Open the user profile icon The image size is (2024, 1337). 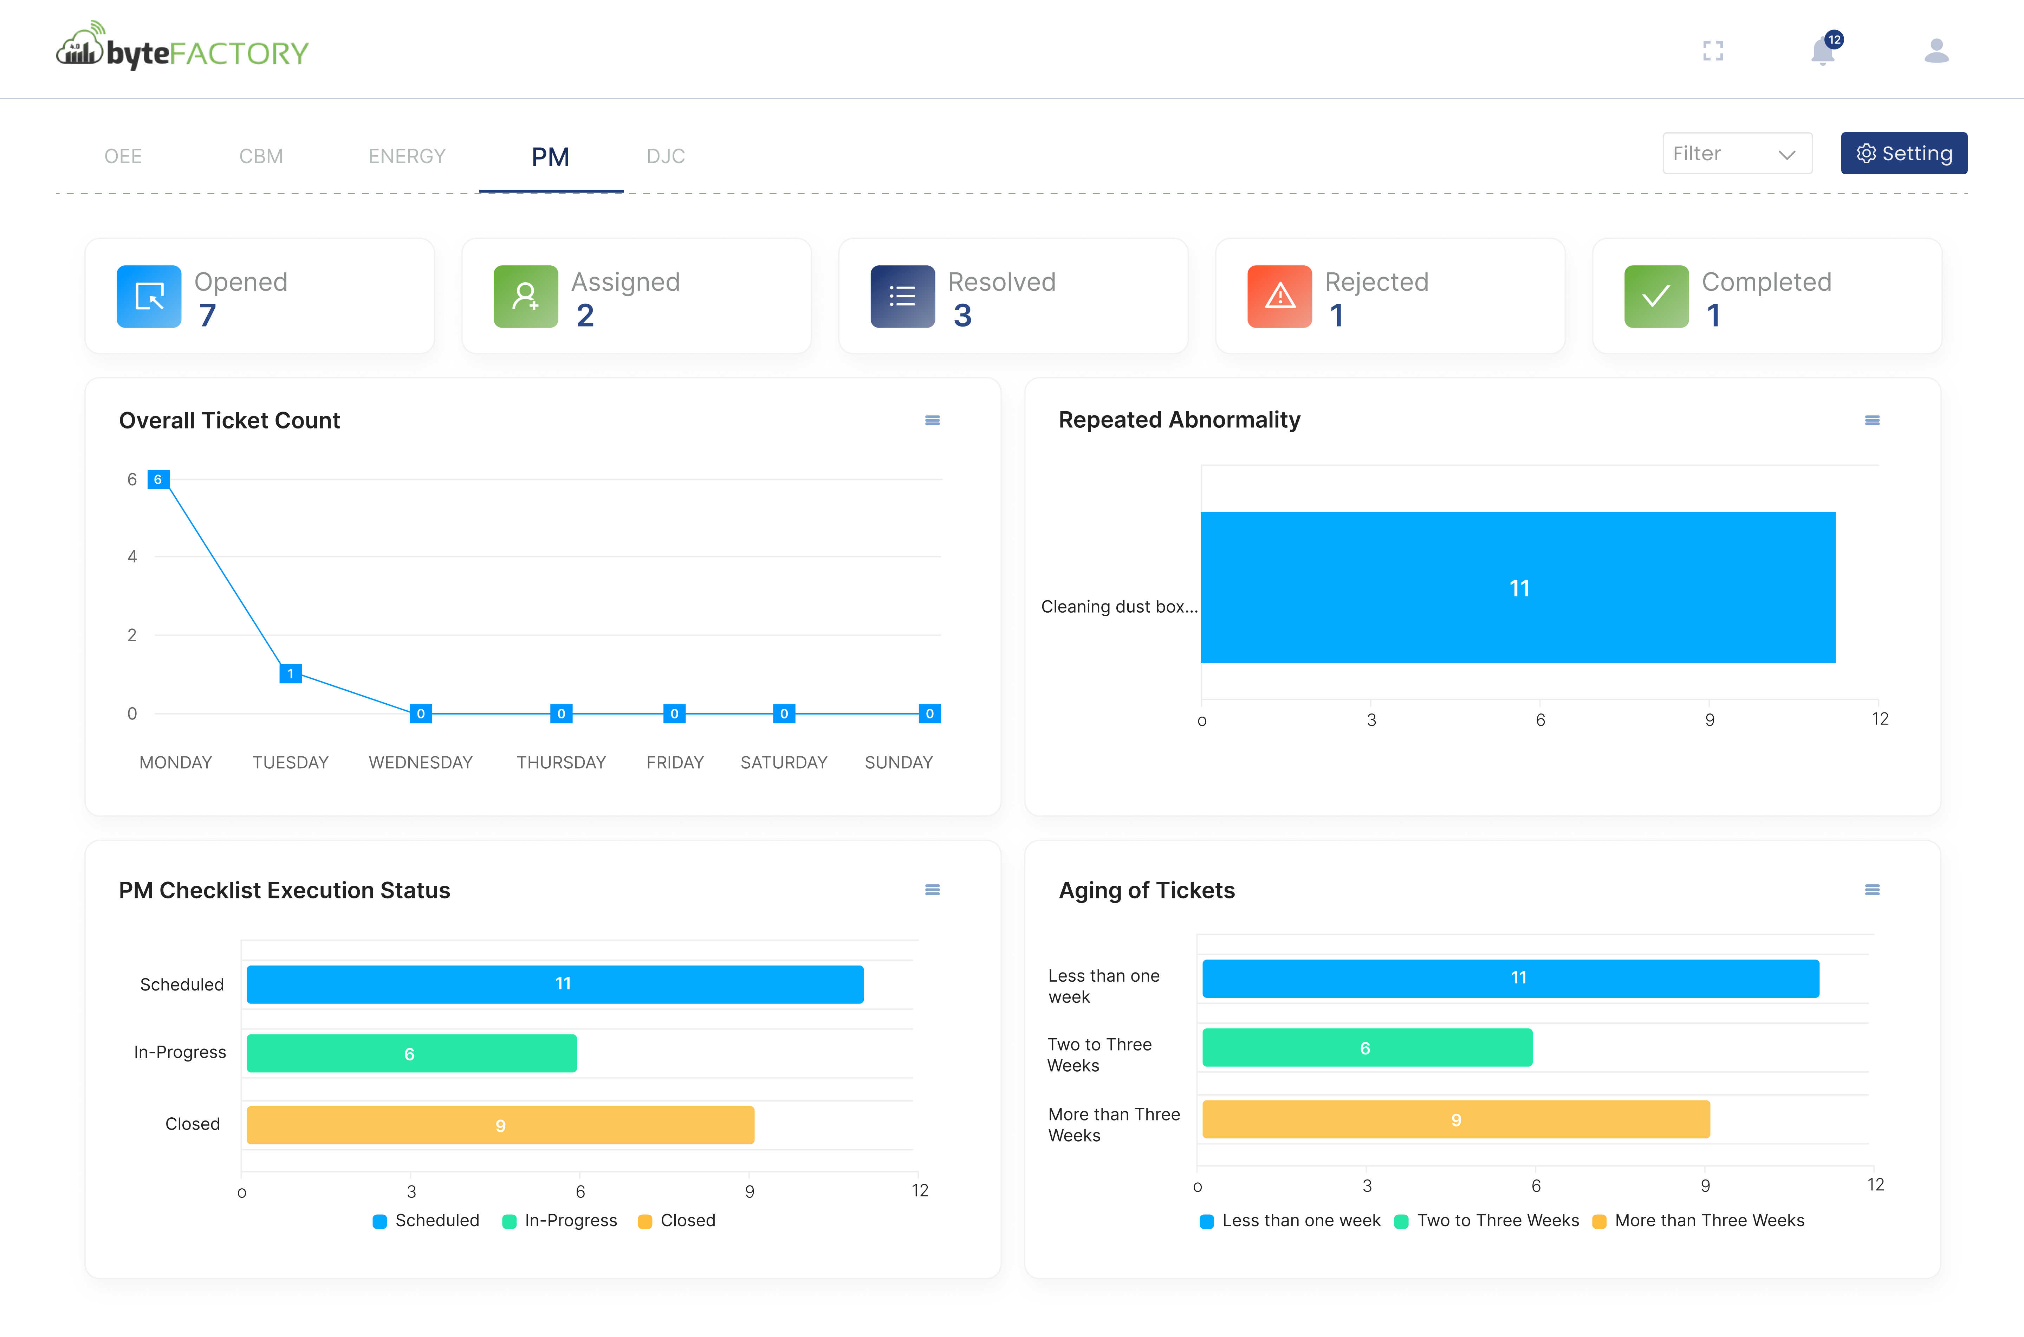tap(1936, 51)
